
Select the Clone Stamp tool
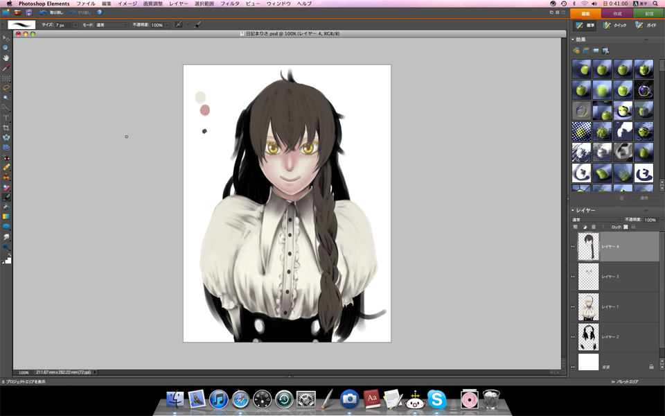point(6,177)
